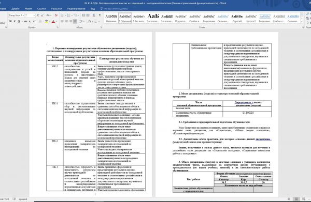This screenshot has width=311, height=202.
Task: Apply the Название style
Action: tap(111, 18)
